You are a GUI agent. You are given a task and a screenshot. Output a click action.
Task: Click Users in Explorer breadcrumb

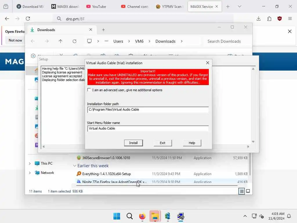tap(118, 41)
